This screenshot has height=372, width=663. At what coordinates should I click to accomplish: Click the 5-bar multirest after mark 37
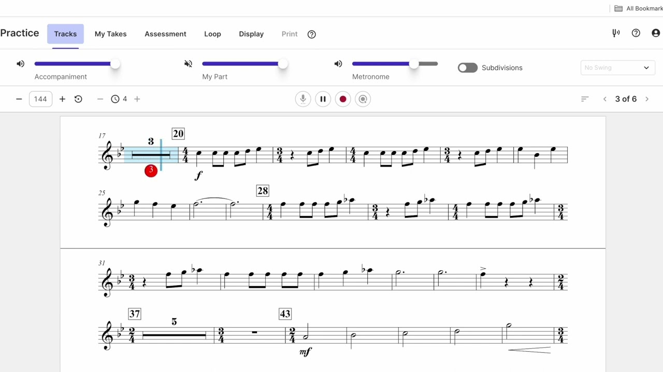click(174, 335)
